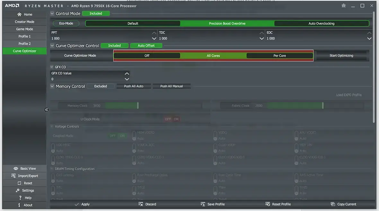This screenshot has height=211, width=379.
Task: Open the bug report icon in the title bar
Action: 343,5
